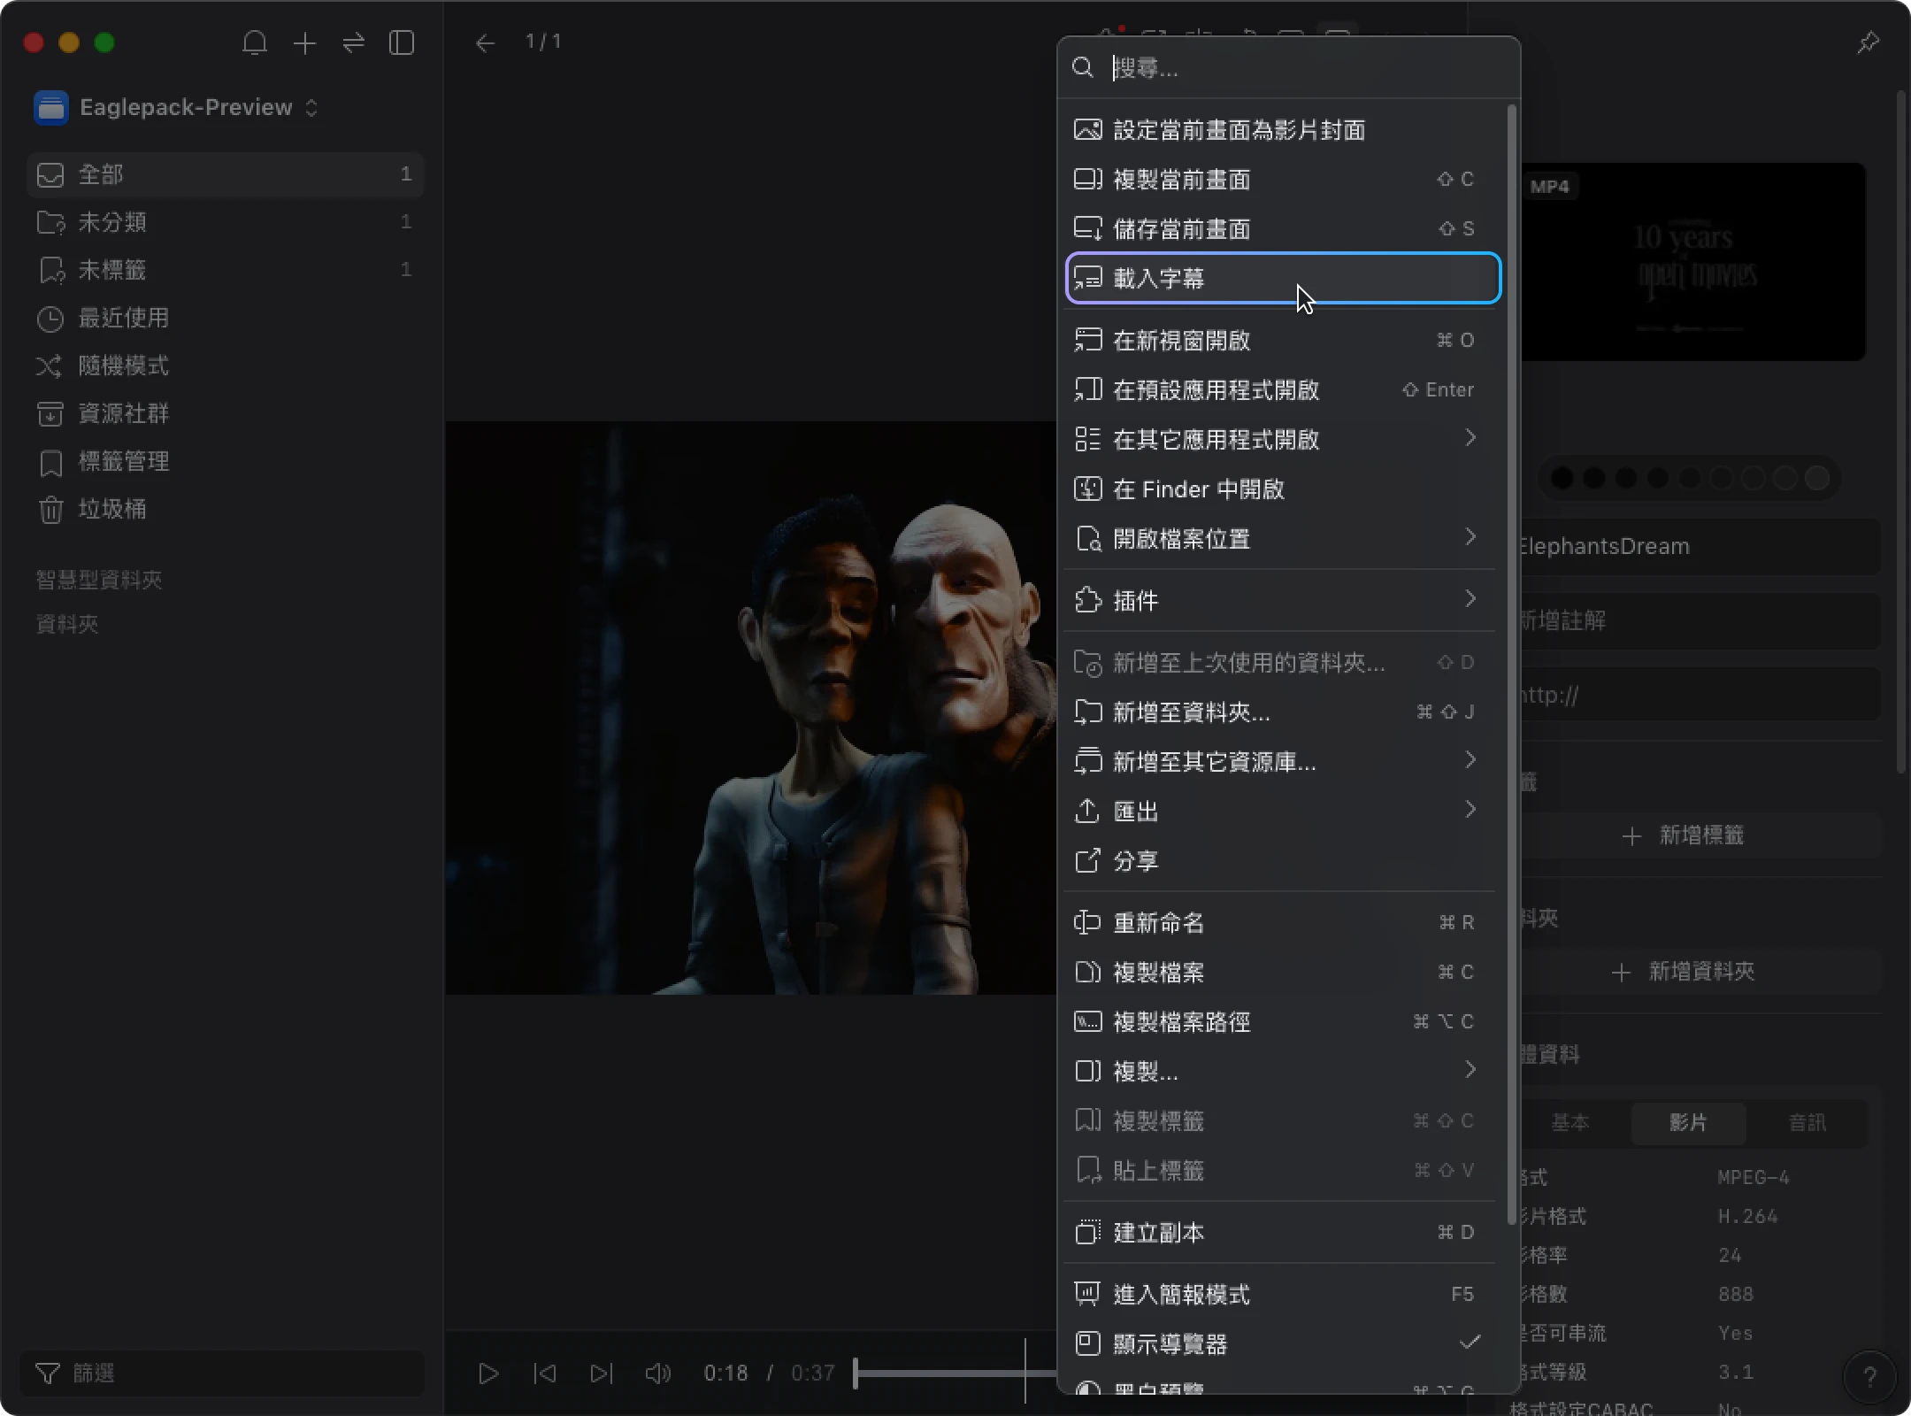The height and width of the screenshot is (1416, 1911).
Task: Open 最近使用 in the sidebar
Action: [x=226, y=318]
